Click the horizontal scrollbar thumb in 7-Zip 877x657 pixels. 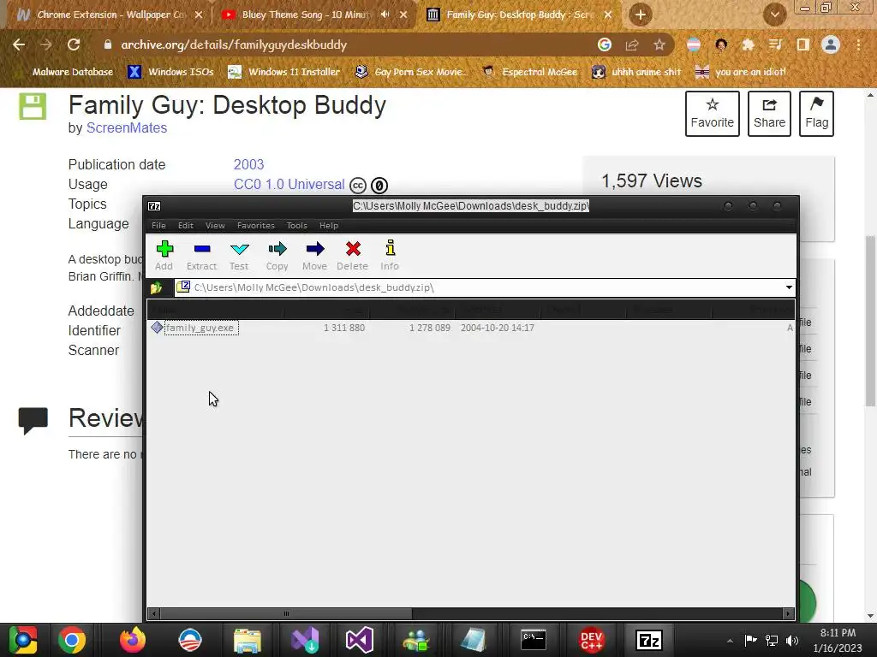click(286, 613)
